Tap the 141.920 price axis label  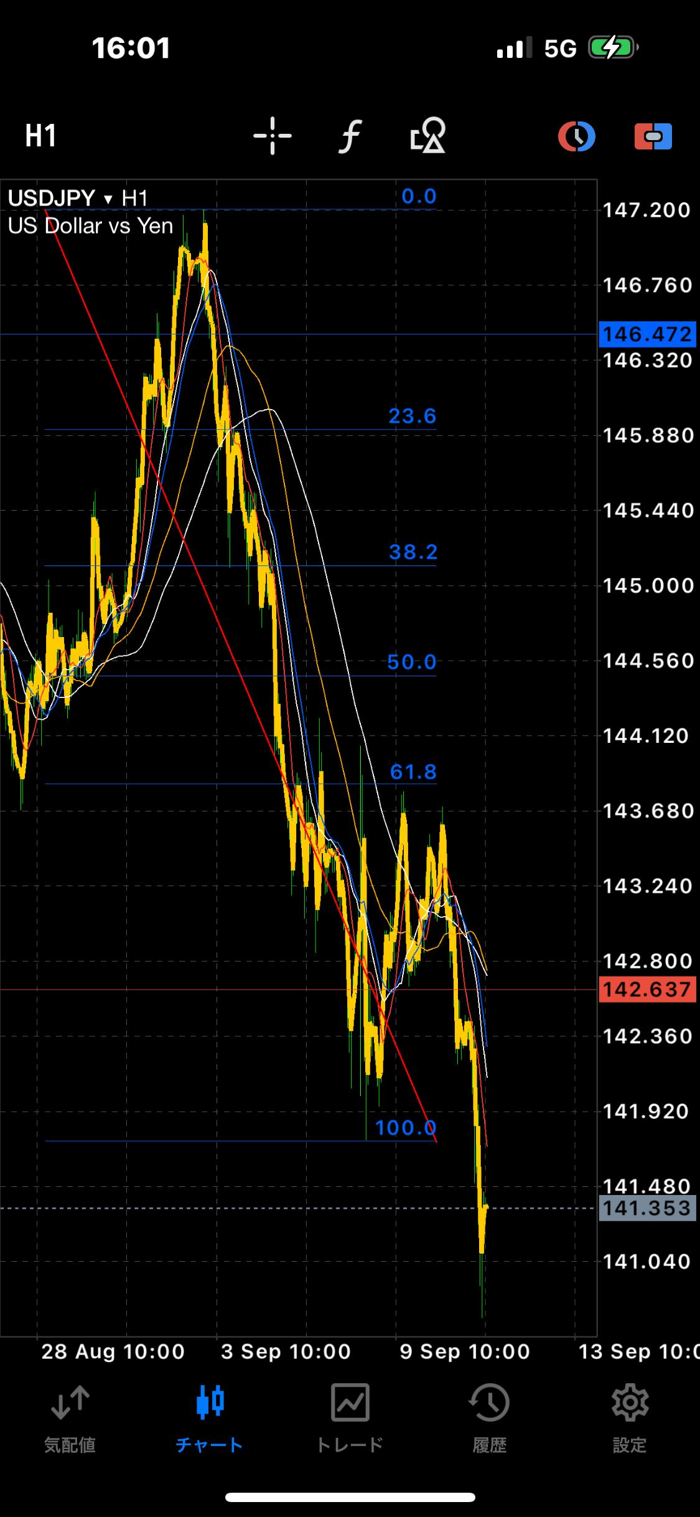click(646, 1111)
